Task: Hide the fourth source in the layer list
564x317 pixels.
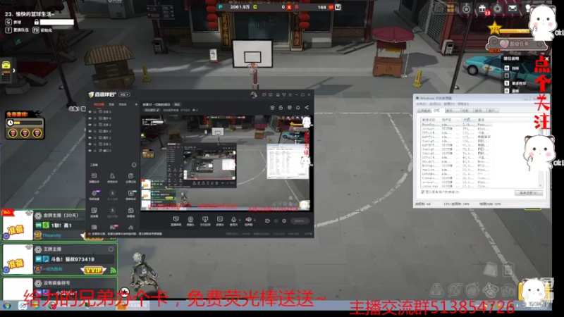Action: pyautogui.click(x=90, y=131)
